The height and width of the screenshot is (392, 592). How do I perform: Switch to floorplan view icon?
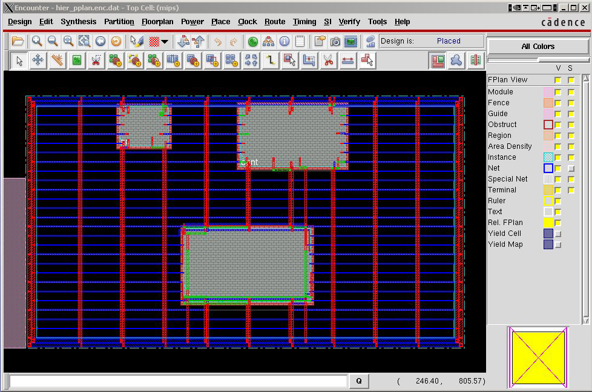[x=438, y=60]
